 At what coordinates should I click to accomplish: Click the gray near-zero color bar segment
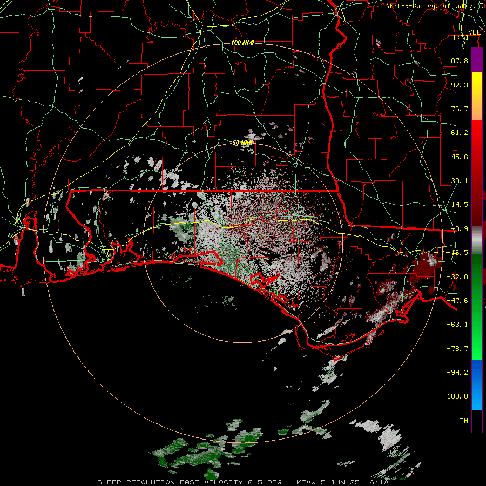click(x=477, y=240)
